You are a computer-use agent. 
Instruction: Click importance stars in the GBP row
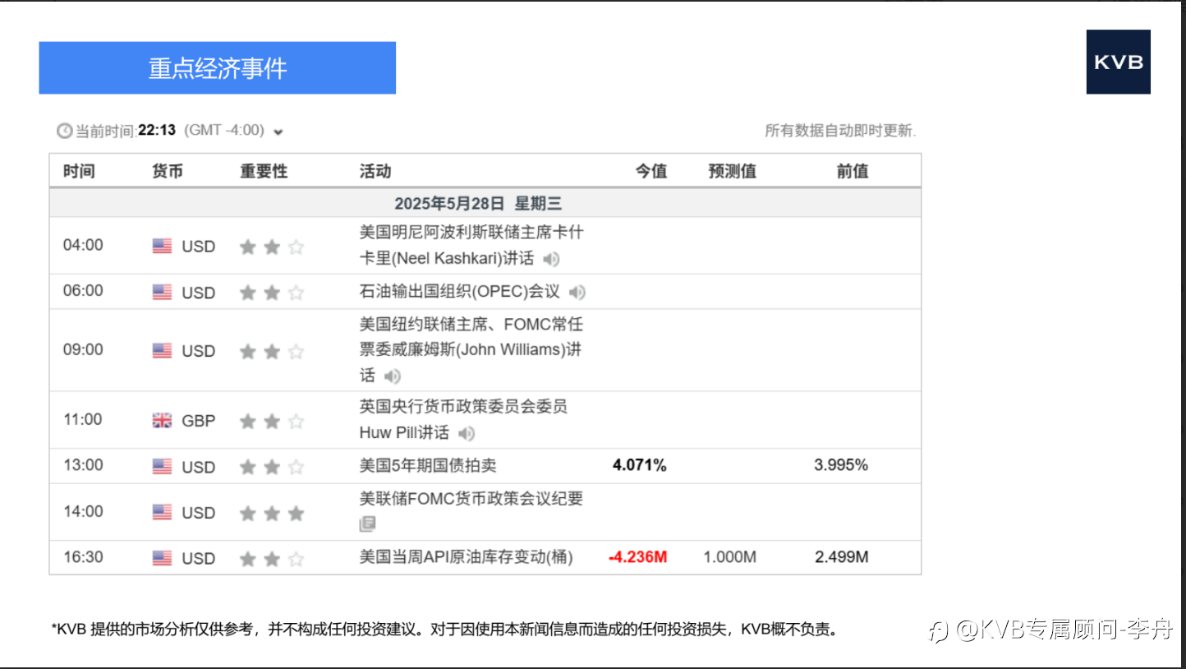click(272, 422)
